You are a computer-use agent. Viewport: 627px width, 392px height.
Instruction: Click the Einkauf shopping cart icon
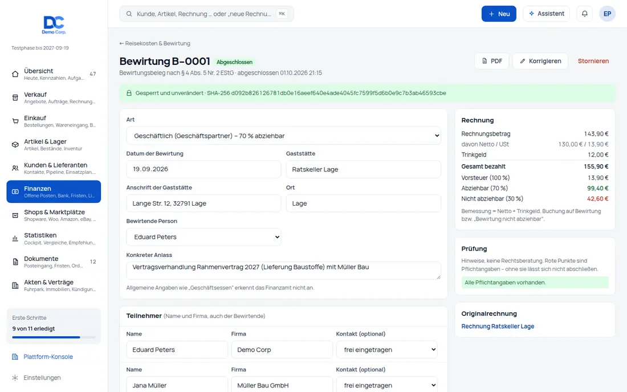(x=15, y=121)
